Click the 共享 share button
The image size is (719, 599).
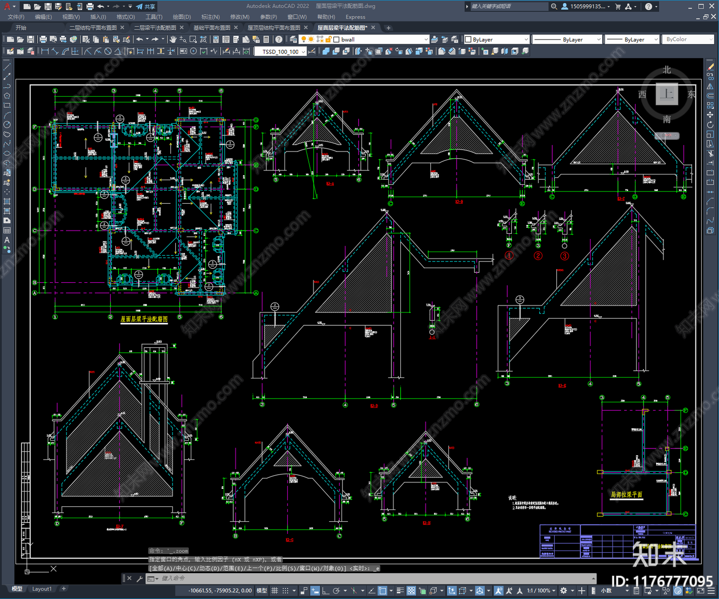[x=146, y=6]
